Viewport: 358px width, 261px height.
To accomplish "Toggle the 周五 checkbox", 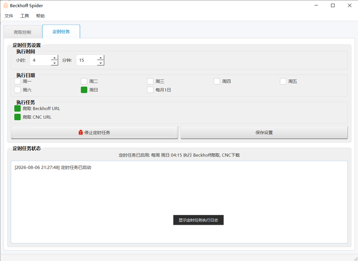I will point(283,81).
